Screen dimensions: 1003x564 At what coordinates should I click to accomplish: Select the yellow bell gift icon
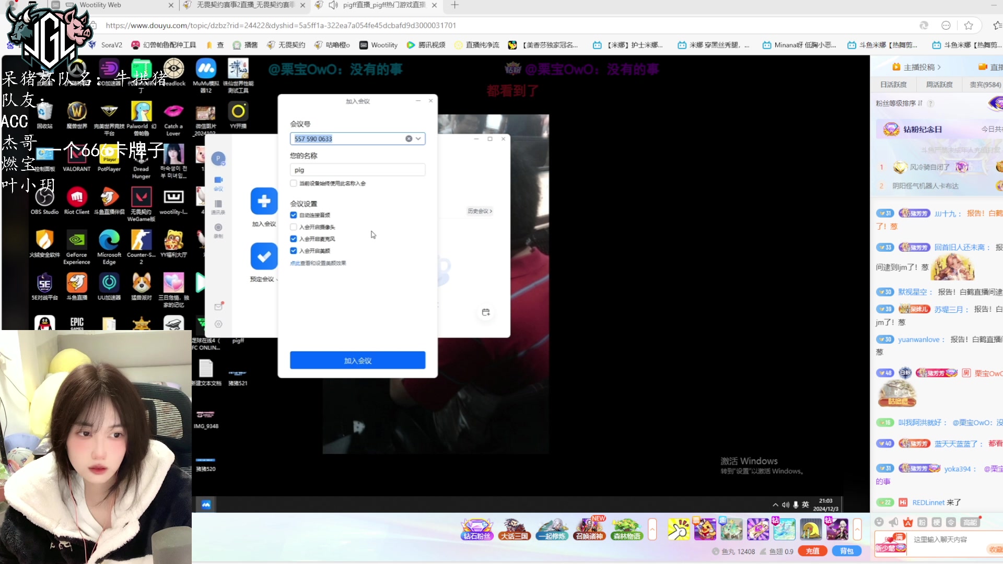click(811, 530)
